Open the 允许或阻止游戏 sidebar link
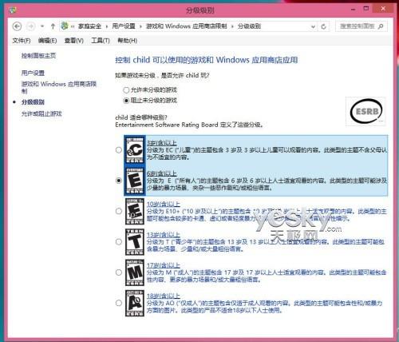 (41, 113)
